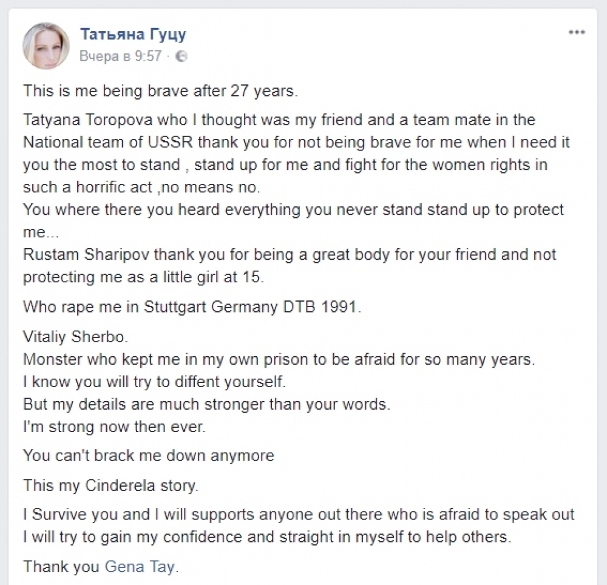Click the line "I'm strong now then ever."
The image size is (607, 585).
point(115,426)
